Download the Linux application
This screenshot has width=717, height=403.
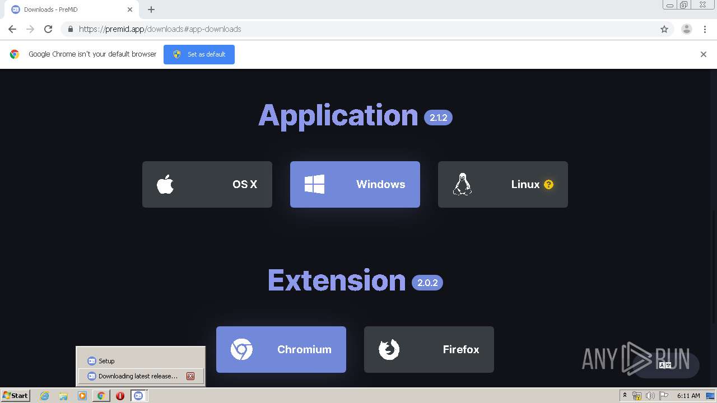point(503,184)
